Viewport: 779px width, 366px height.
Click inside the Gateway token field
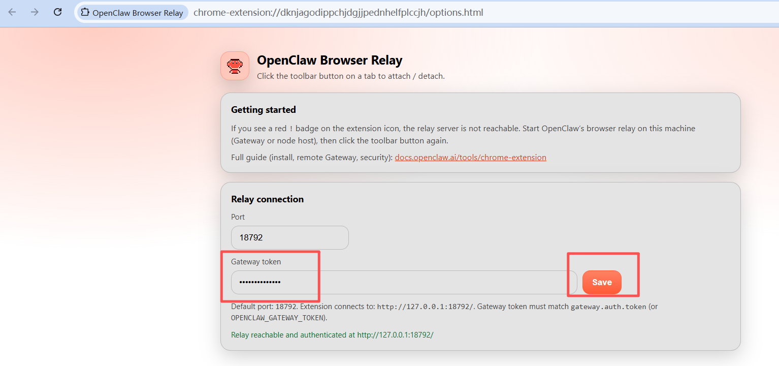pos(404,282)
